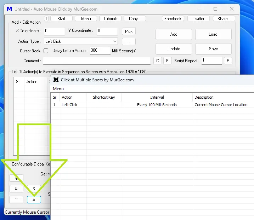The image size is (254, 220).
Task: Click the # shortcut key button
Action: (x=16, y=189)
